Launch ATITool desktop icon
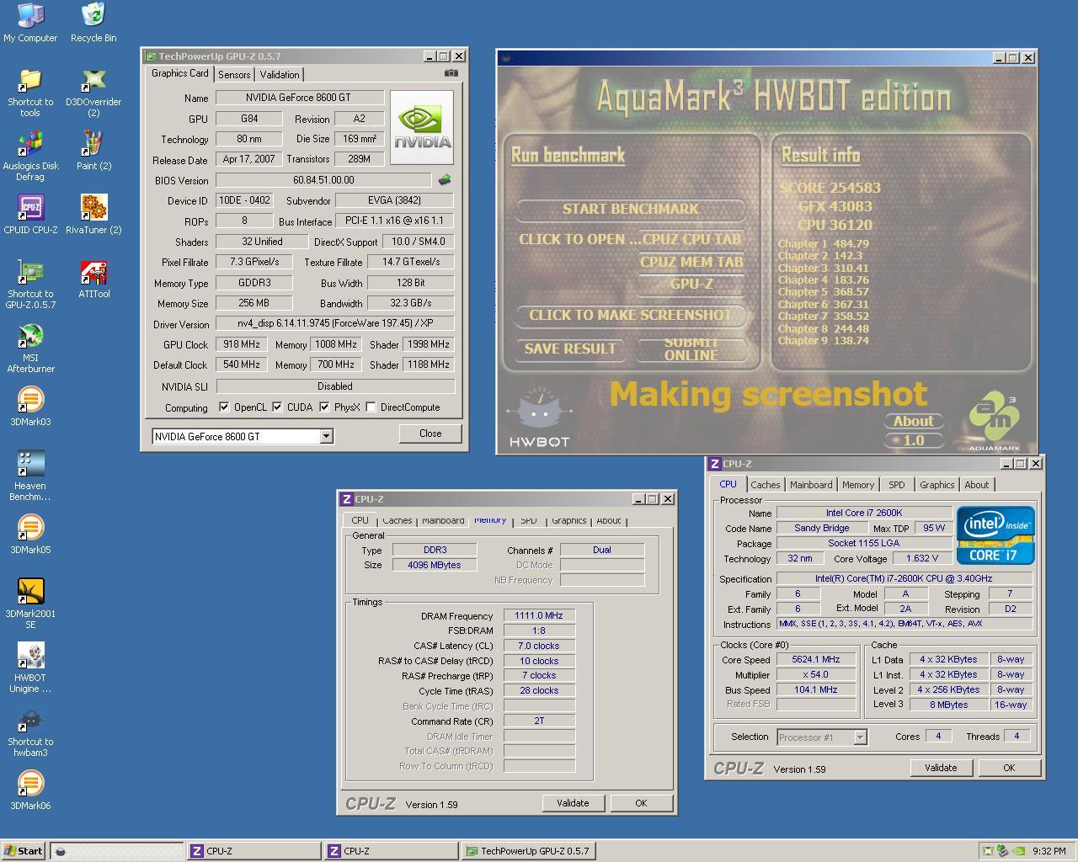Screen dimensions: 1078x862 click(x=93, y=279)
